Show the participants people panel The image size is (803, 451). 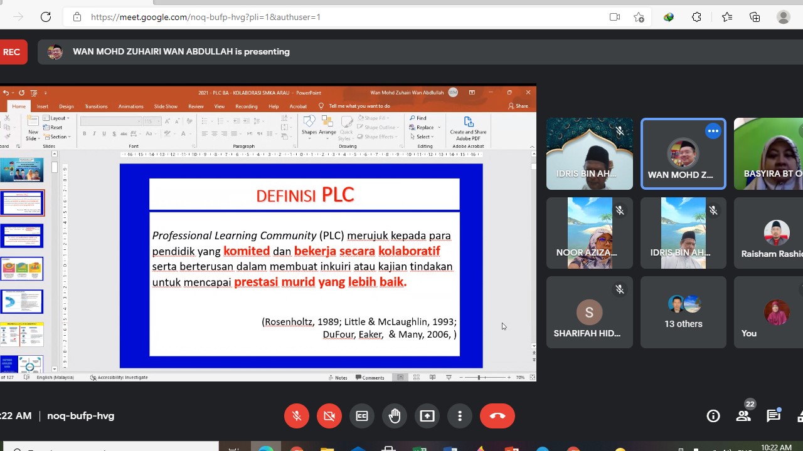coord(743,416)
